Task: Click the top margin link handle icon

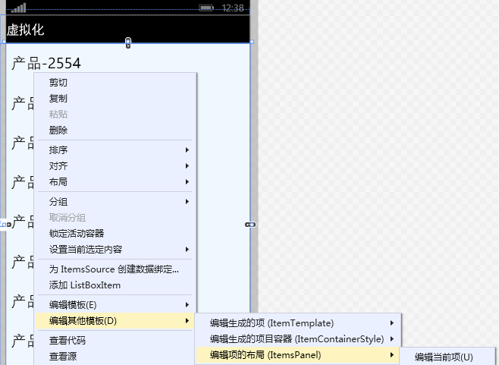Action: pyautogui.click(x=128, y=42)
